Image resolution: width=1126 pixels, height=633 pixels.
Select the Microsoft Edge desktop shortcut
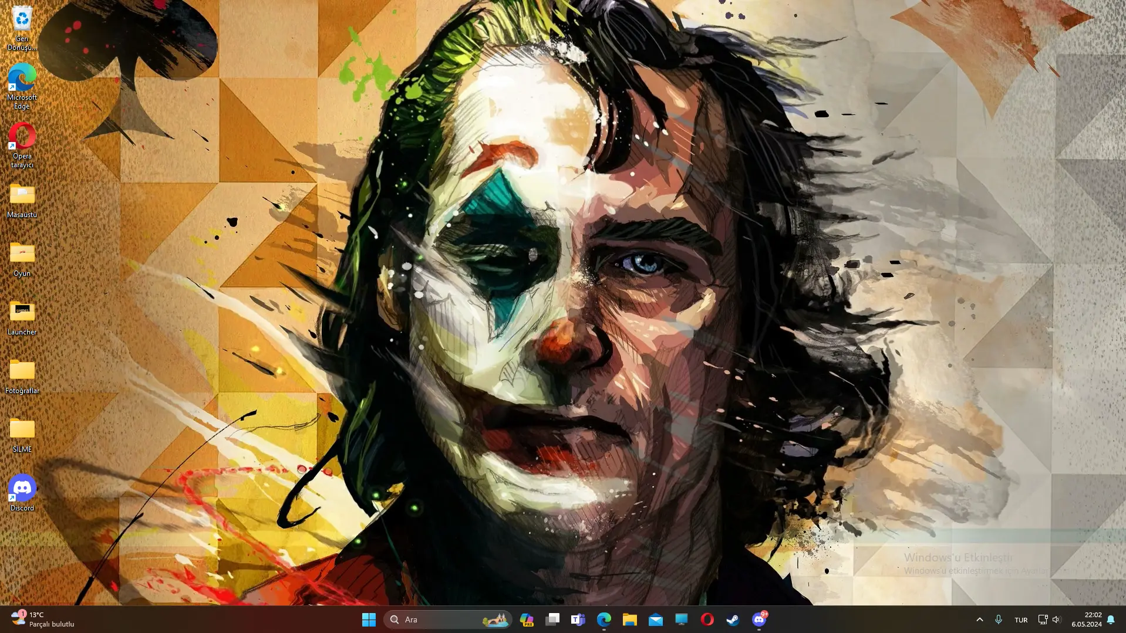click(x=22, y=86)
